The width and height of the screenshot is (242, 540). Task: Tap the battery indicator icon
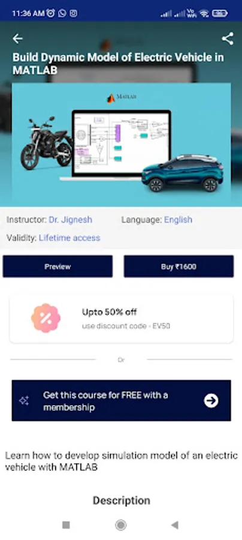click(220, 13)
